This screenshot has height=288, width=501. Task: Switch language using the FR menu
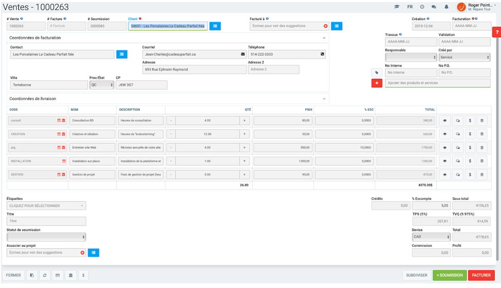[410, 7]
